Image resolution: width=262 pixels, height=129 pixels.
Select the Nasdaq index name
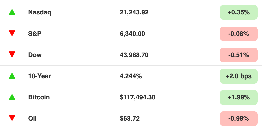[40, 12]
